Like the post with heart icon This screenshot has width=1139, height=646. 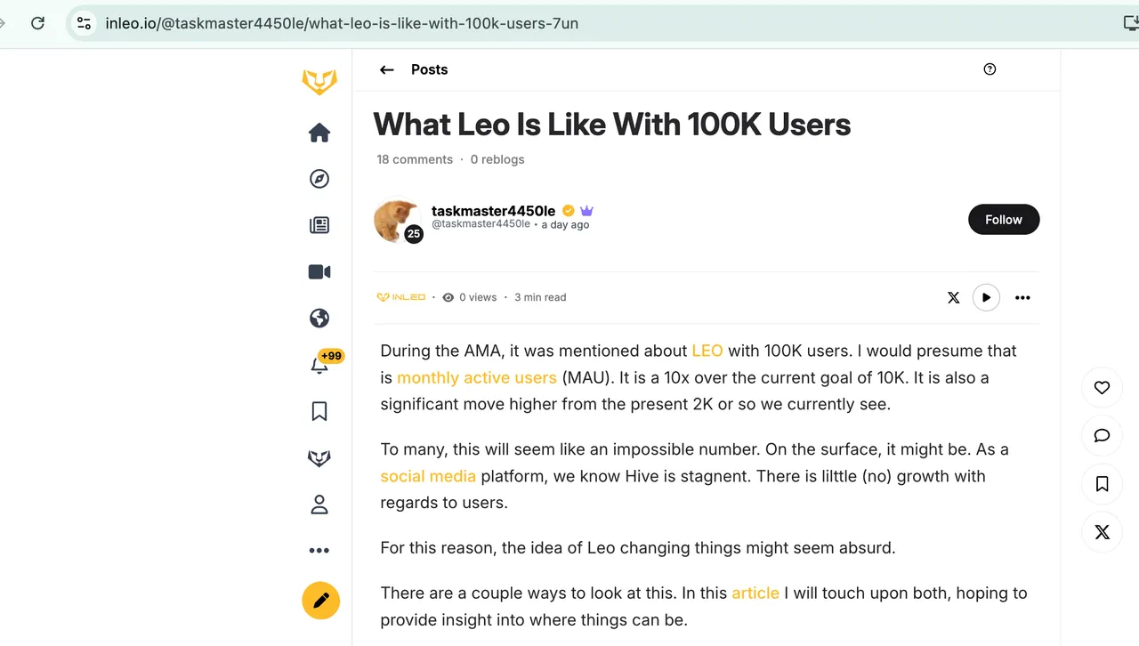click(x=1102, y=387)
